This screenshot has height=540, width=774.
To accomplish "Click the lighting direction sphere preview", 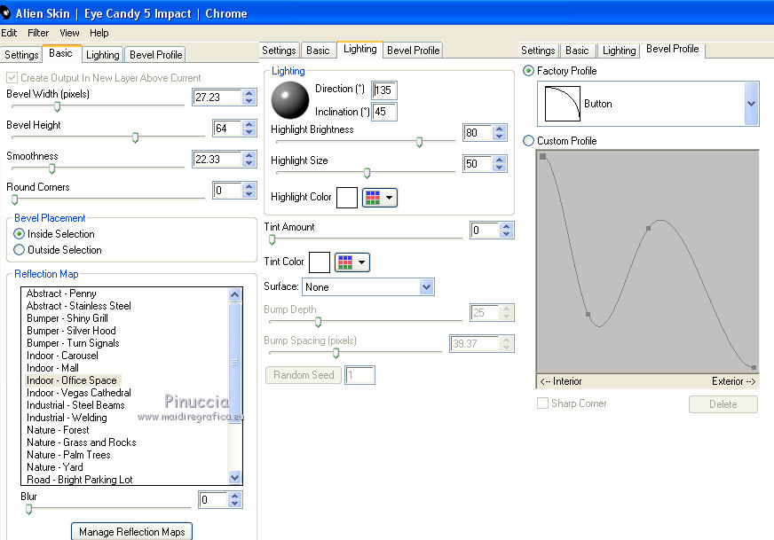I will point(290,100).
